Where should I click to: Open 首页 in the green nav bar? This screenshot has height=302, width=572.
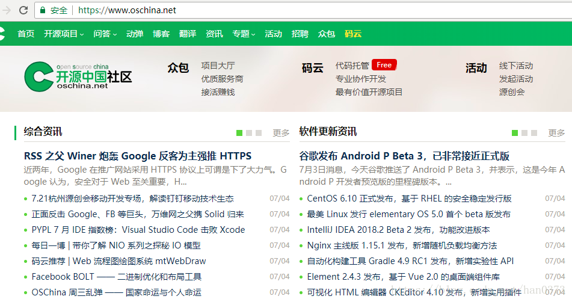[26, 34]
